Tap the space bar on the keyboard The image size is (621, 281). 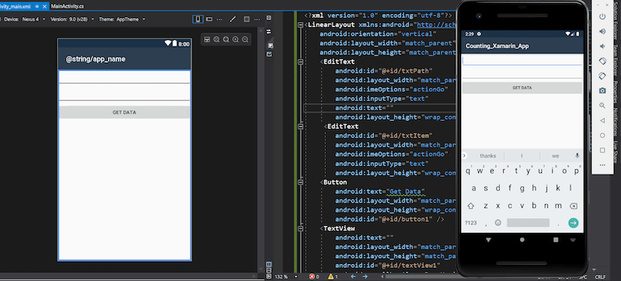[x=528, y=223]
